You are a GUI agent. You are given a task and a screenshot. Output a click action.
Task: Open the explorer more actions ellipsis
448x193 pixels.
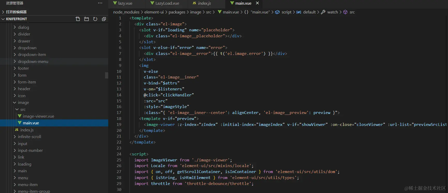coord(100,3)
